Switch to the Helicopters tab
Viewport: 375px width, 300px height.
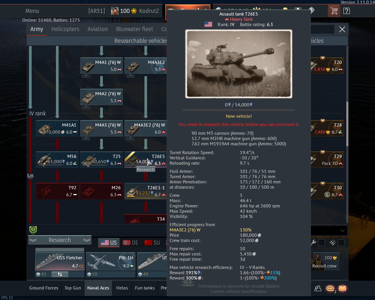65,29
